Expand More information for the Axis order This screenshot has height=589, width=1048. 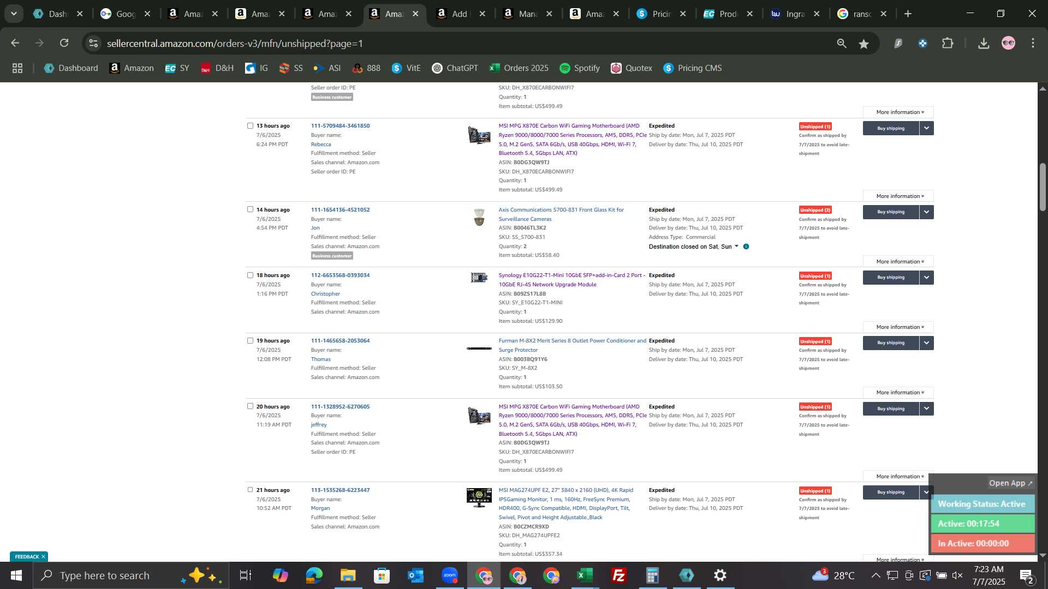point(898,261)
